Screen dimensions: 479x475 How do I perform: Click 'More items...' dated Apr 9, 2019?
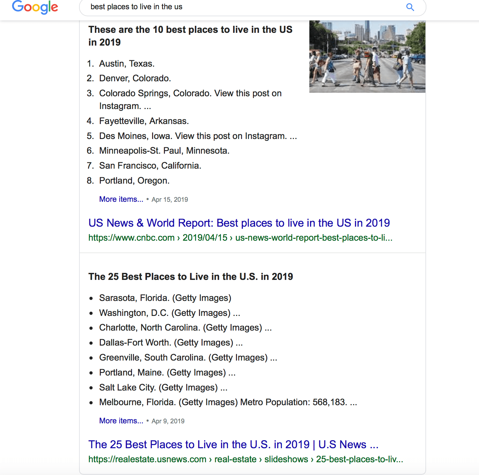(121, 421)
